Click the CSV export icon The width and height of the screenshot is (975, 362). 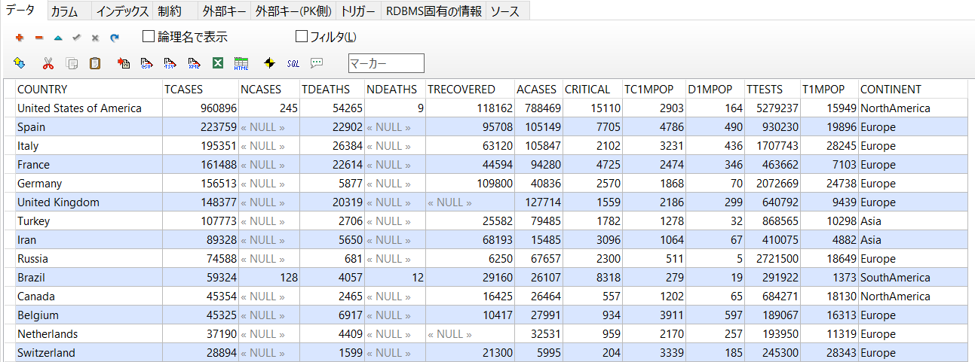pos(147,63)
